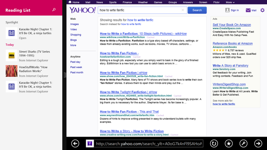Click the Yahoo! logo
267x150 pixels.
pos(82,10)
